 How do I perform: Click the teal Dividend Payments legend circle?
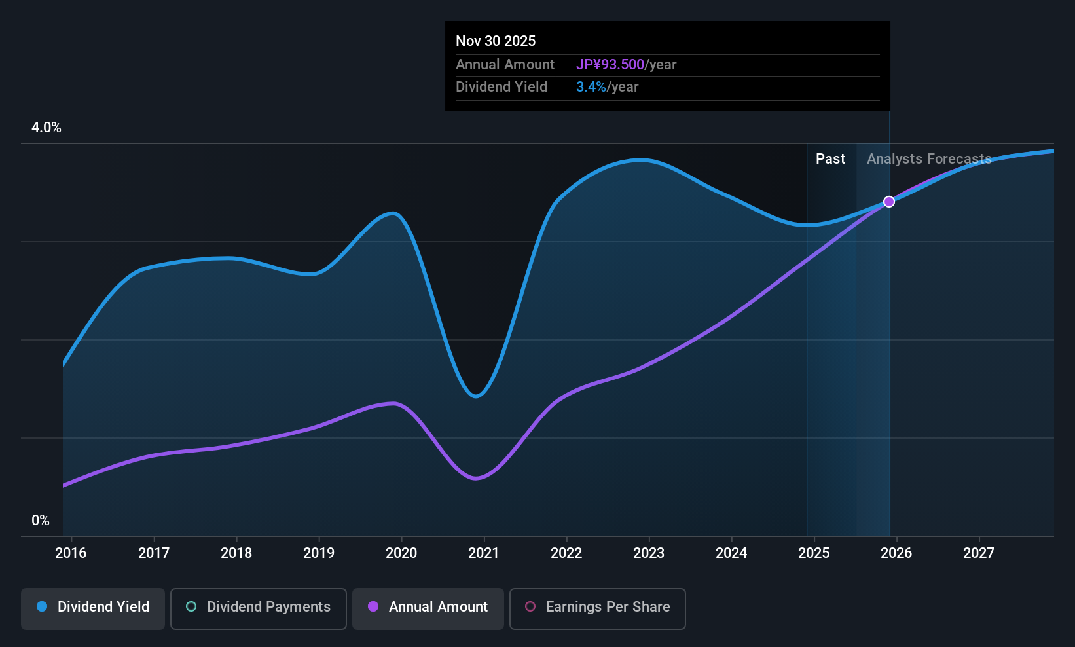click(191, 606)
